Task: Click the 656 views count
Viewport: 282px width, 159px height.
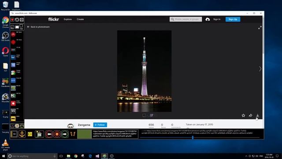Action: (x=151, y=125)
